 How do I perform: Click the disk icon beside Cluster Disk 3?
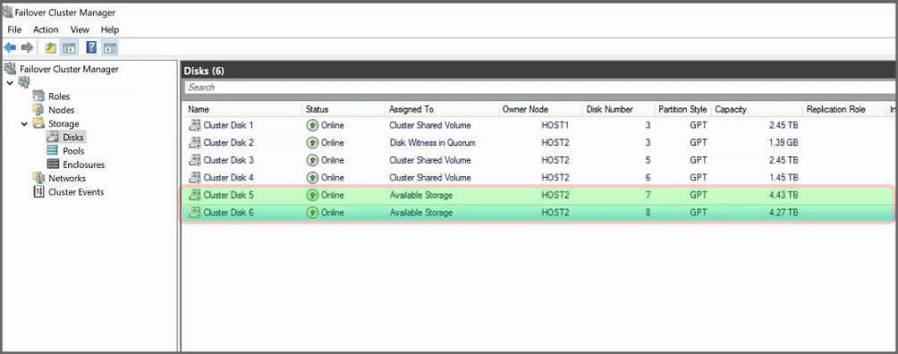(x=195, y=160)
